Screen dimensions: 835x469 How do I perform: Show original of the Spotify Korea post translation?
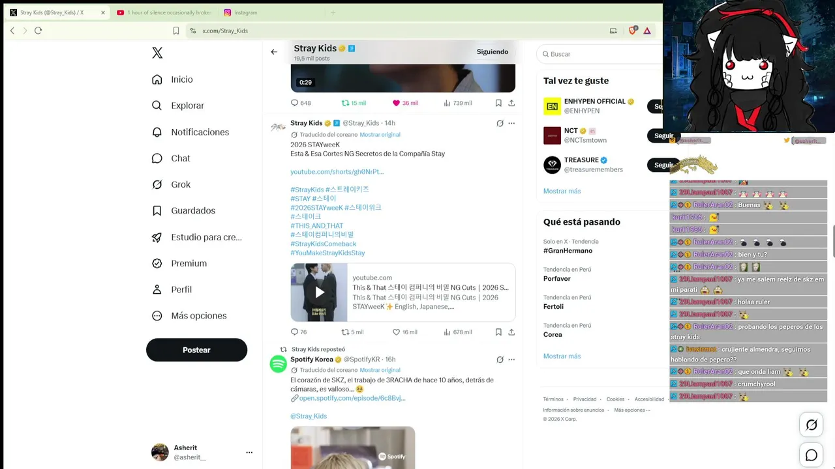pyautogui.click(x=380, y=370)
